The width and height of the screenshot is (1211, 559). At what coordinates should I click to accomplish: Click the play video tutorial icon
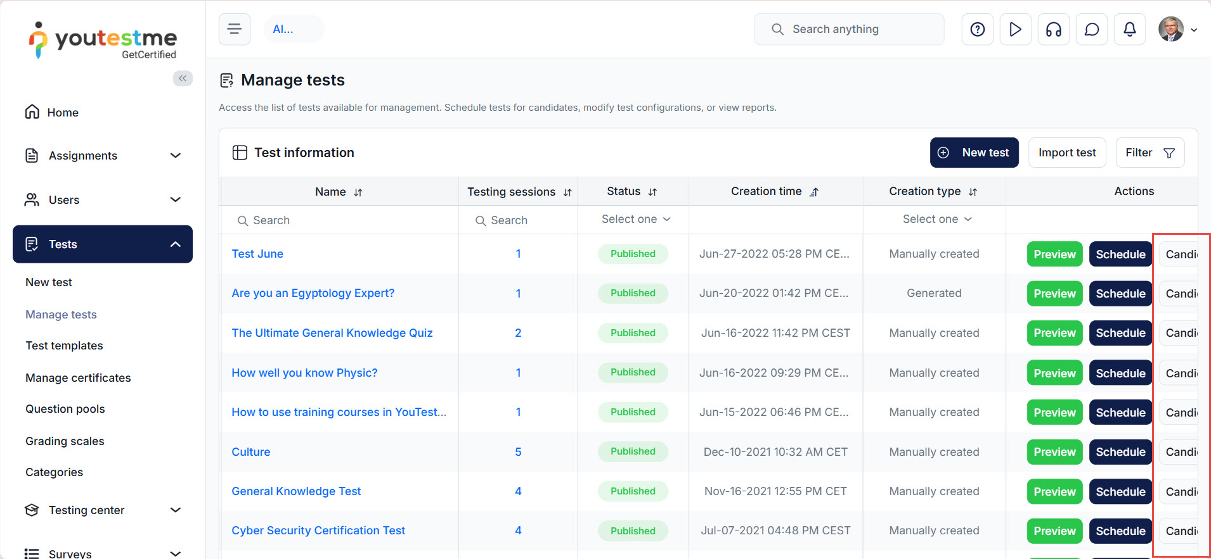click(1015, 29)
